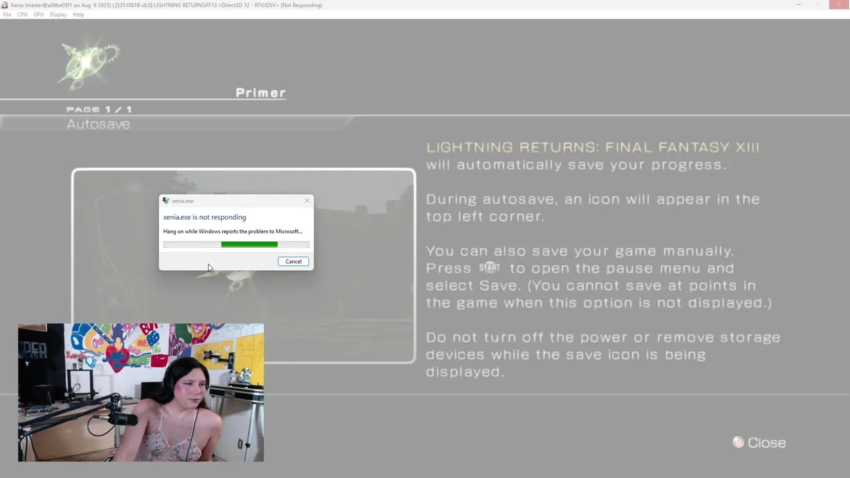Image resolution: width=850 pixels, height=478 pixels.
Task: Minimize the Xenia window
Action: click(x=799, y=5)
